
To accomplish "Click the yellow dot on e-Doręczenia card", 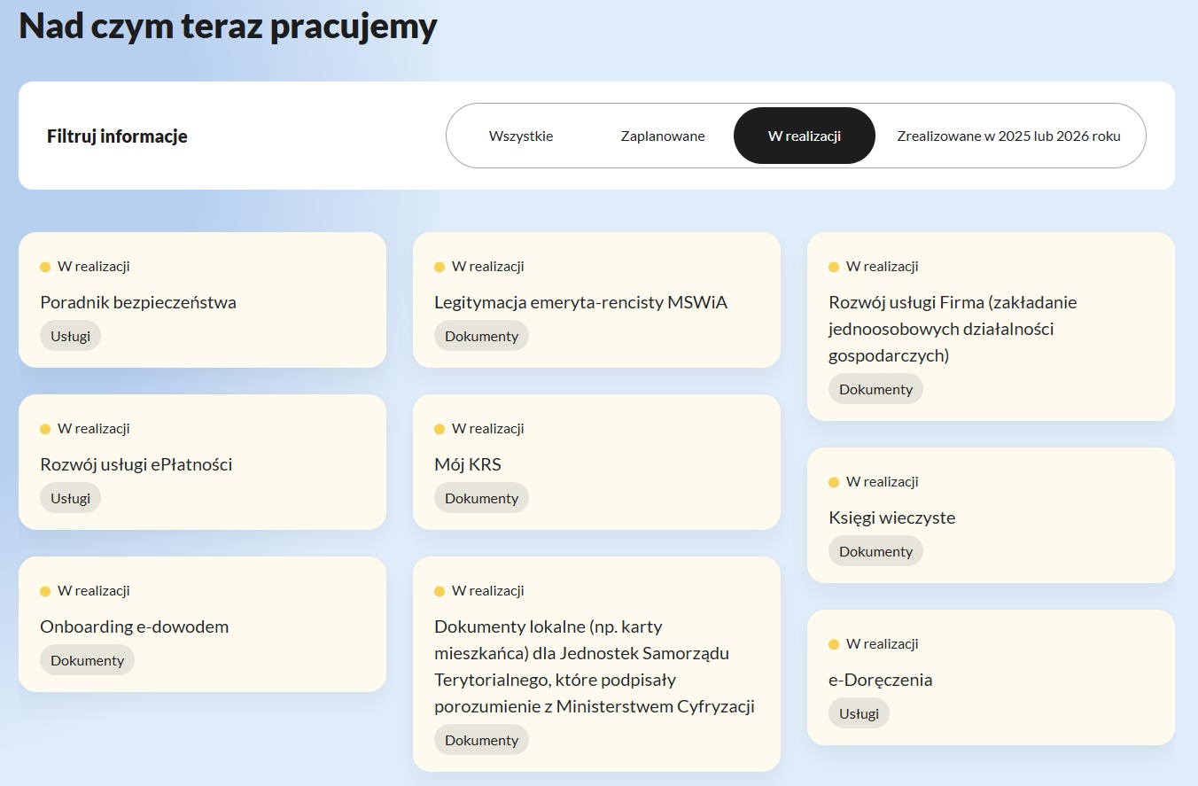I will [833, 644].
